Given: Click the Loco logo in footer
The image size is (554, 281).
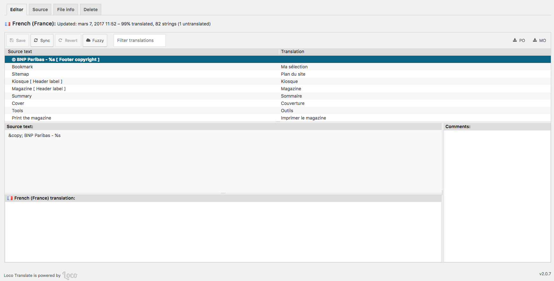Looking at the screenshot, I should 70,275.
